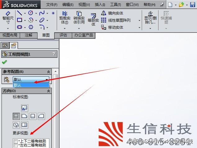Open Linear Sketch Pattern dropdown arrow
Image resolution: width=197 pixels, height=148 pixels.
(x=139, y=20)
